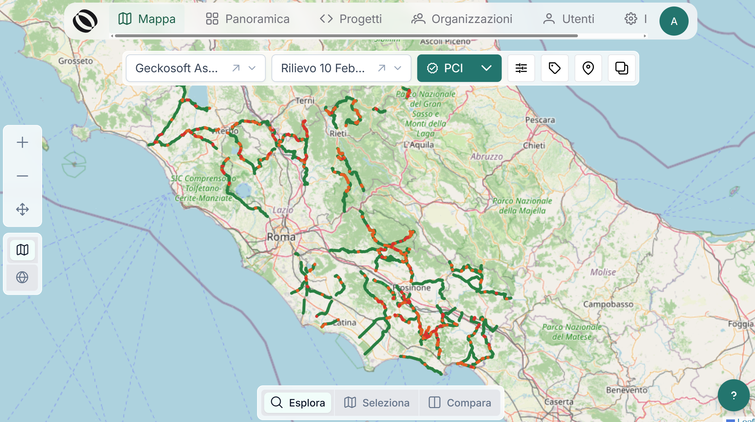Open the user avatar A menu
The width and height of the screenshot is (755, 422).
[x=674, y=21]
